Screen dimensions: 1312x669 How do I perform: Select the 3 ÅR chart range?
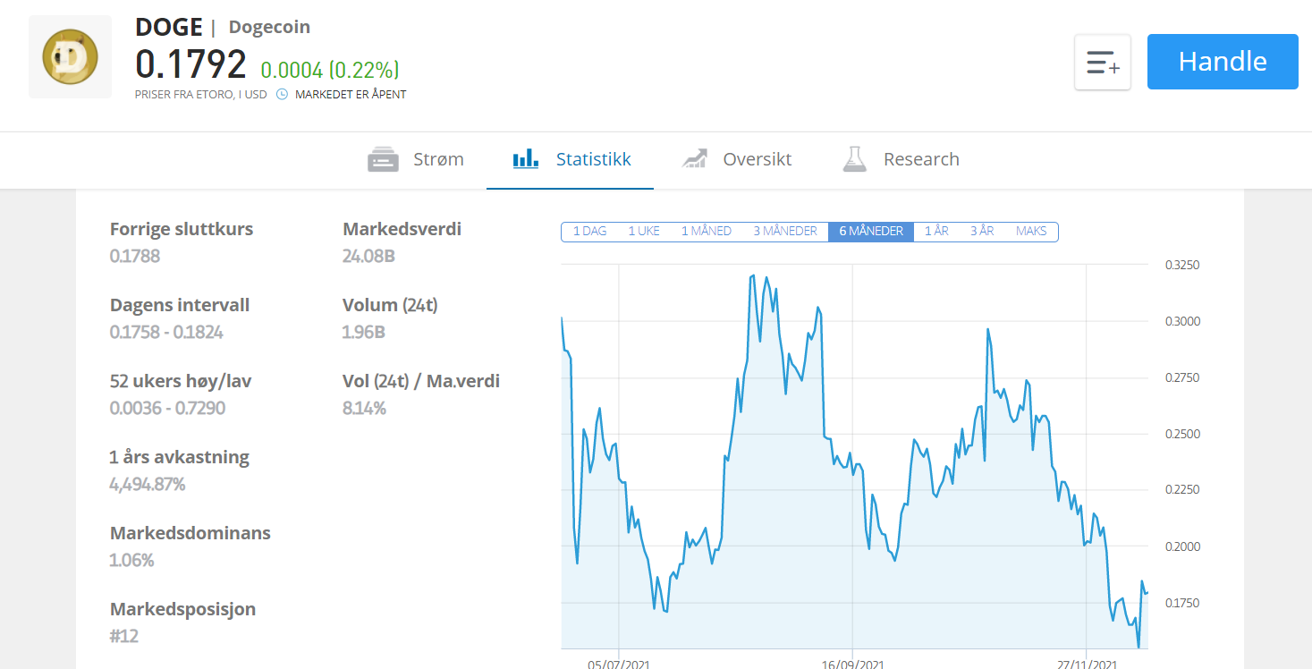pos(982,232)
